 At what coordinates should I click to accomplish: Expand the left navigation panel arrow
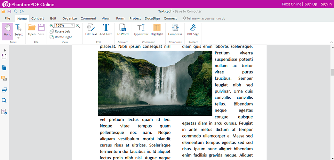pyautogui.click(x=5, y=50)
